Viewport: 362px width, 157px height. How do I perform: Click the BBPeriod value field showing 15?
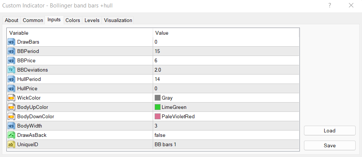(x=157, y=51)
